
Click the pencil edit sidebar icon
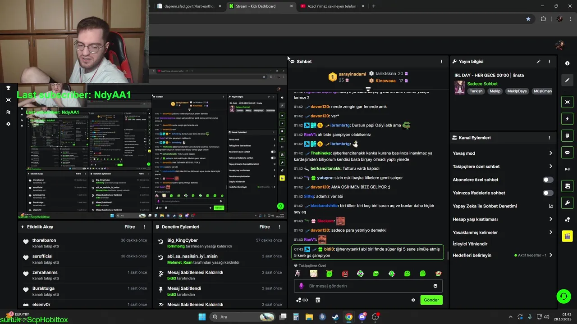tap(567, 80)
